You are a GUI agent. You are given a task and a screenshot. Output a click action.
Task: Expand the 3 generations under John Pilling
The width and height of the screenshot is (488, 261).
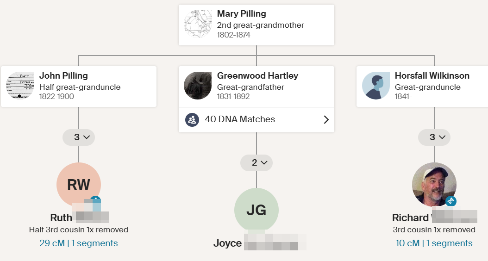(79, 137)
